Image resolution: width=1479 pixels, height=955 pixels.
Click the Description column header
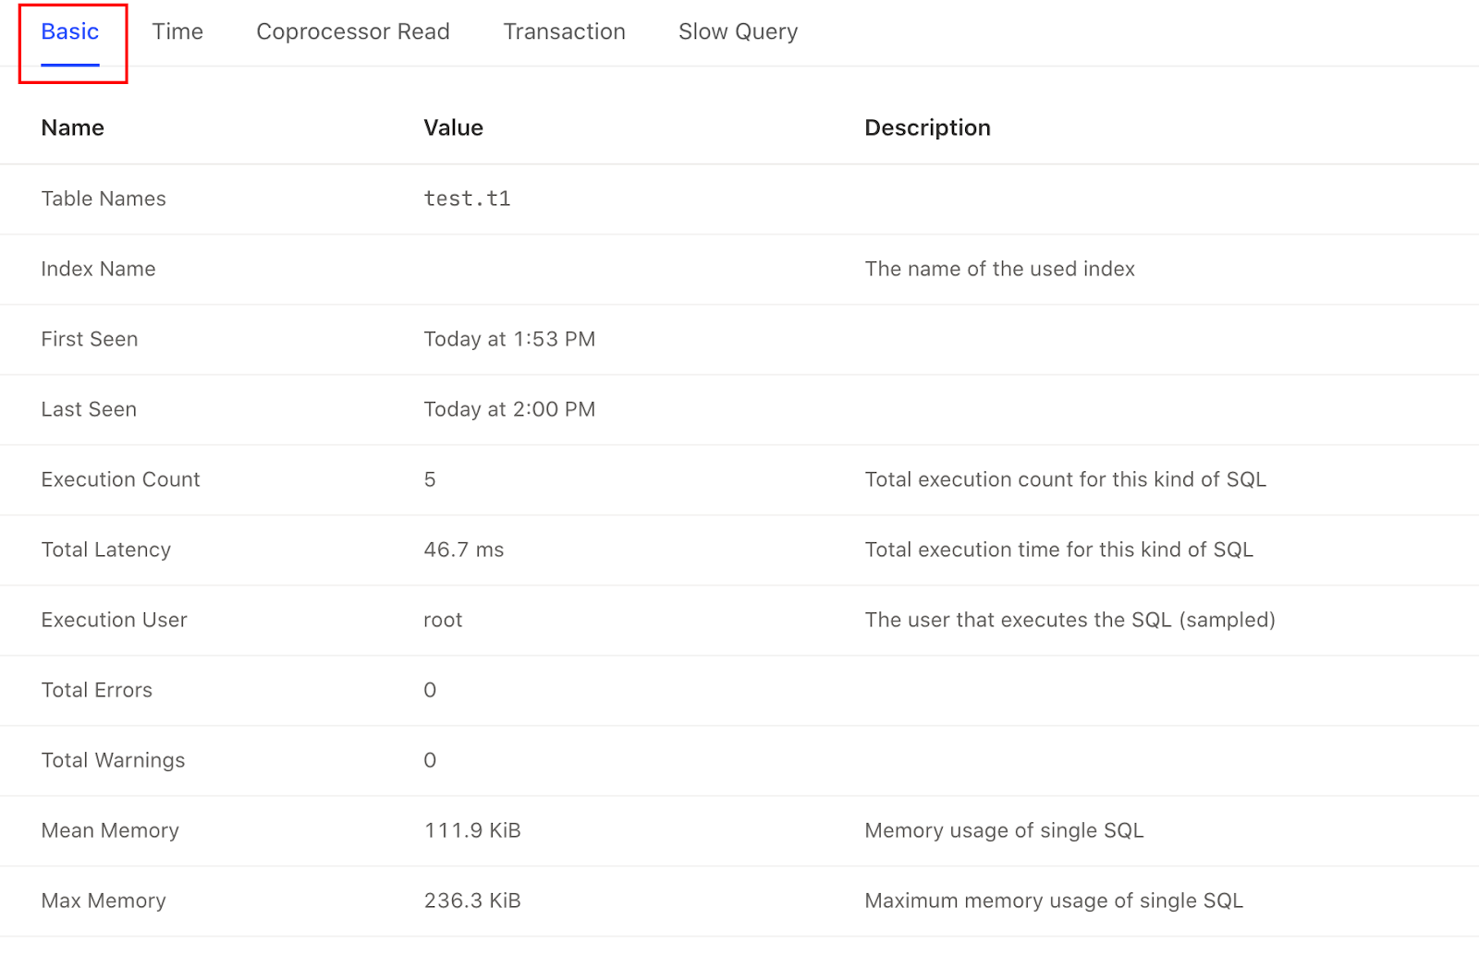[927, 127]
